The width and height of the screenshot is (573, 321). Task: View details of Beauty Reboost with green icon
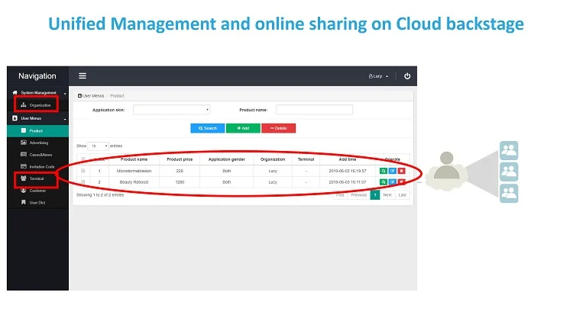click(384, 182)
